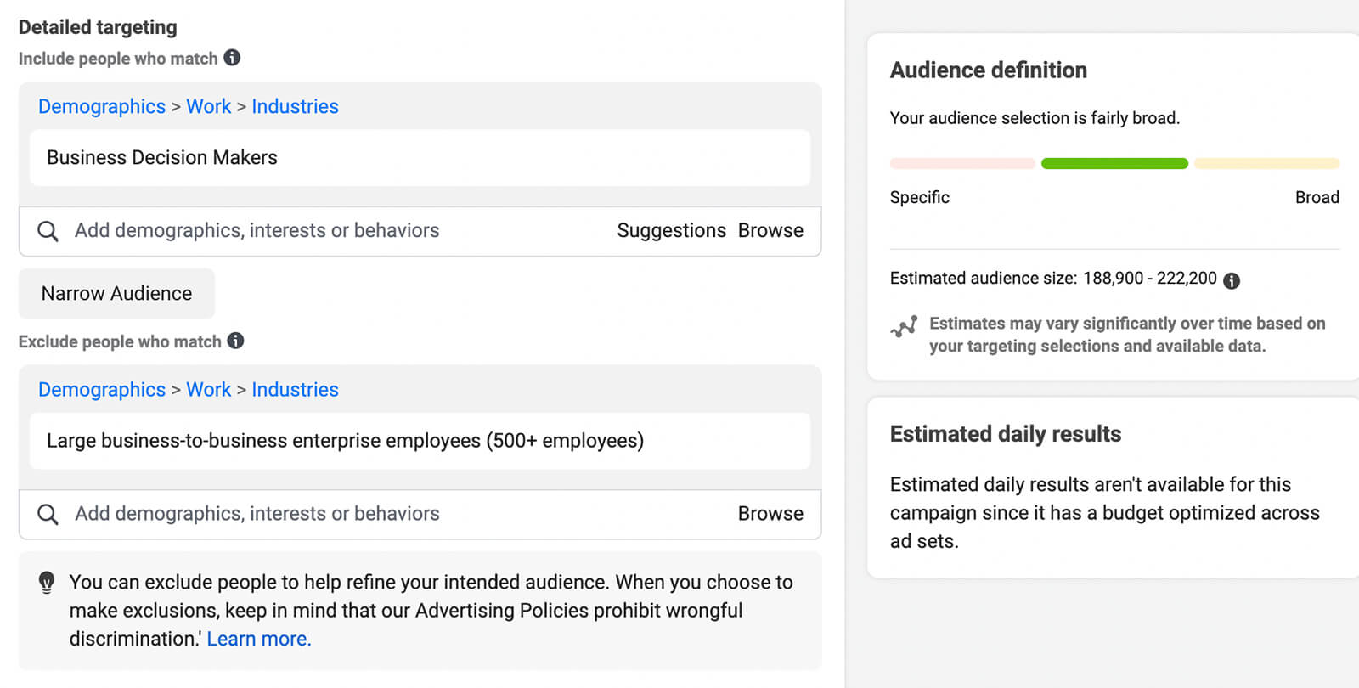Click Work breadcrumb in include section
Image resolution: width=1359 pixels, height=688 pixels.
208,107
